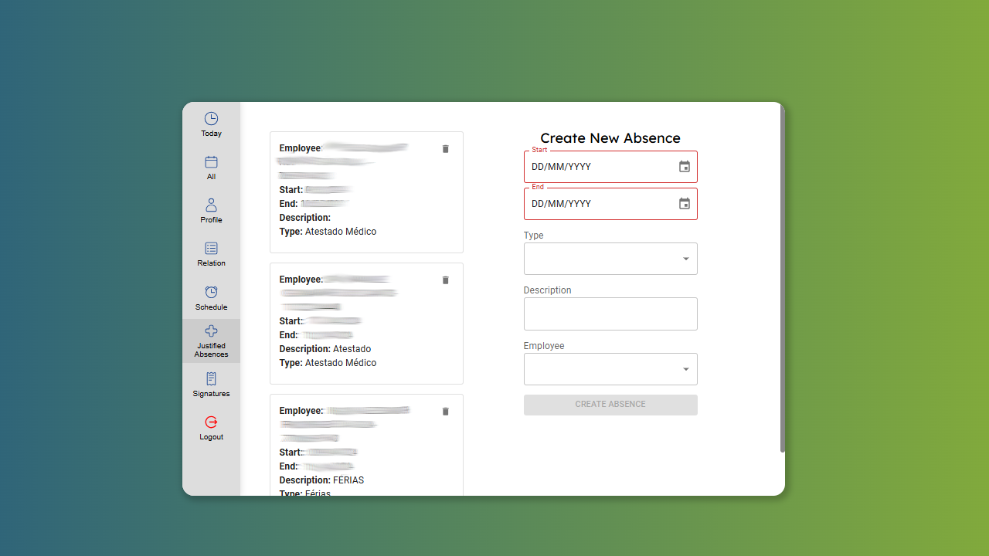Viewport: 989px width, 556px height.
Task: Open the All calendar view
Action: 211,162
